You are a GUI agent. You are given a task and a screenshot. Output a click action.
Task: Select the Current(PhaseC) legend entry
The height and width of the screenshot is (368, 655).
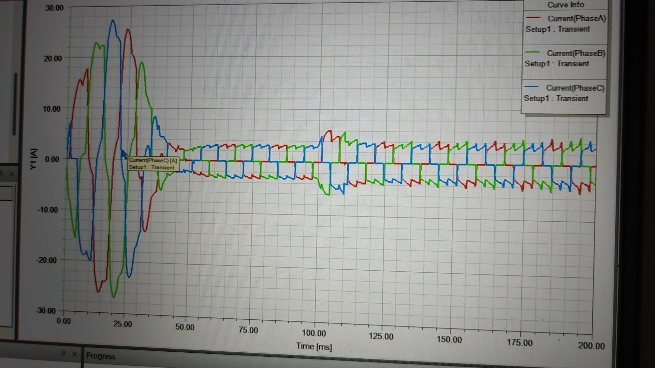(575, 88)
